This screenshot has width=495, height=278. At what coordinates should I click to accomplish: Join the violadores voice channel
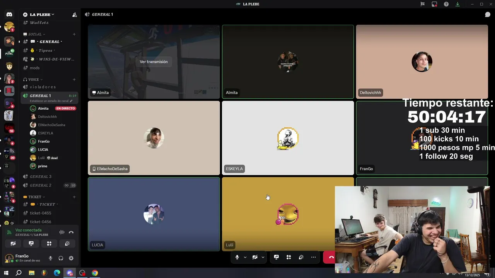point(49,87)
